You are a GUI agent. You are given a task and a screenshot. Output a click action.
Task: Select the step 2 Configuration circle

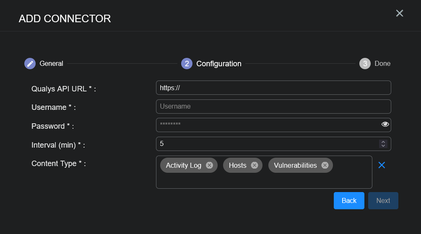tap(187, 64)
